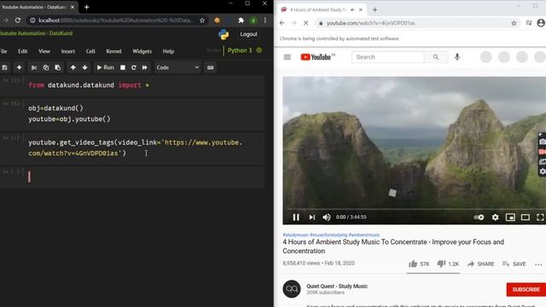Image resolution: width=546 pixels, height=307 pixels.
Task: Open the Insert menu in Jupyter
Action: [x=68, y=51]
